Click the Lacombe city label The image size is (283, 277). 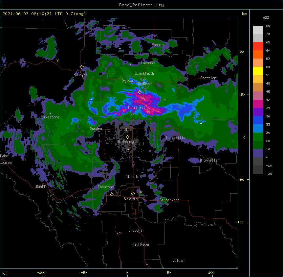coord(148,63)
